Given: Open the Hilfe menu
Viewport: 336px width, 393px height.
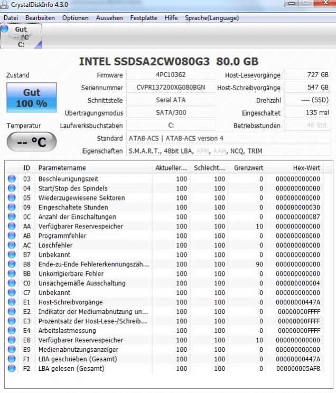Looking at the screenshot, I should click(x=171, y=18).
